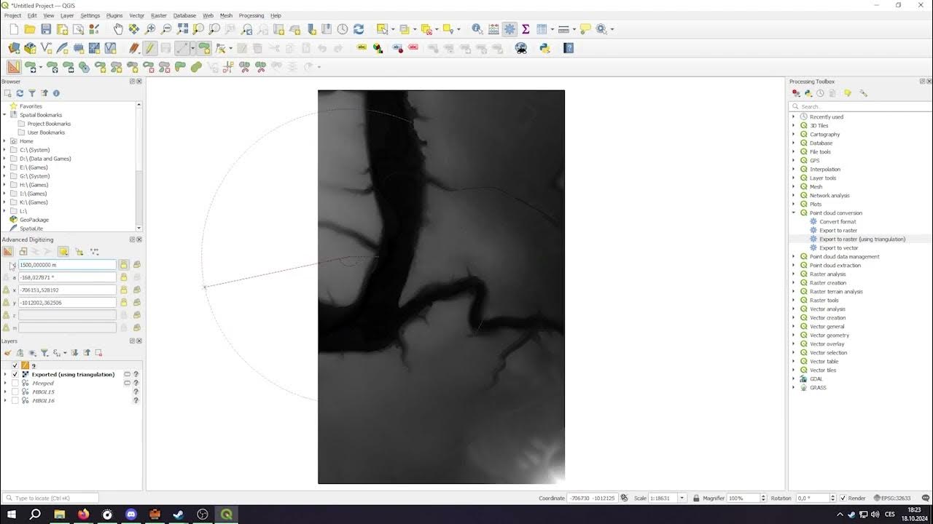Image resolution: width=933 pixels, height=524 pixels.
Task: Expand the Home folder in Browser
Action: click(x=4, y=141)
